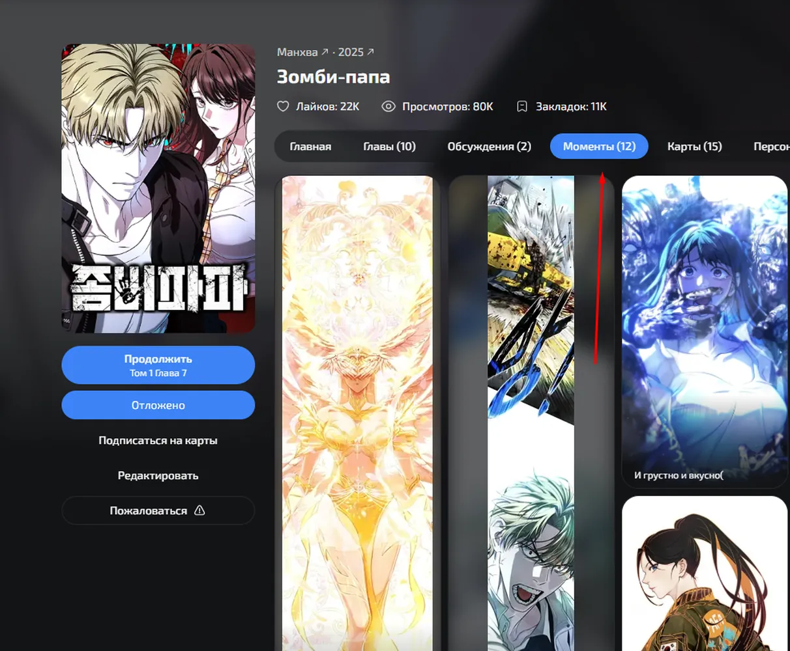Click Продолжить Том 1 Глава 7 button
Screen dimensions: 790x651
158,365
